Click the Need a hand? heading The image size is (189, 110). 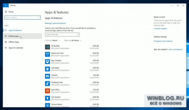(x=159, y=17)
